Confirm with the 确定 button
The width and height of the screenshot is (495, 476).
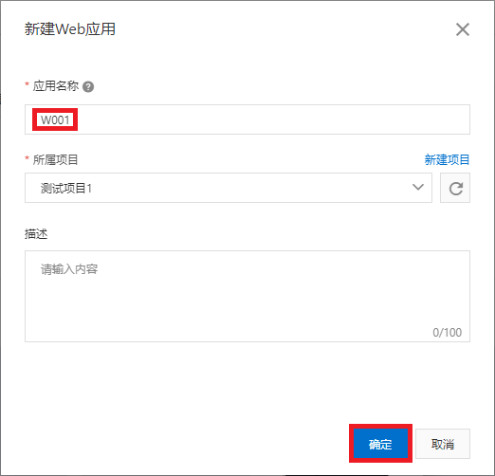[x=380, y=444]
